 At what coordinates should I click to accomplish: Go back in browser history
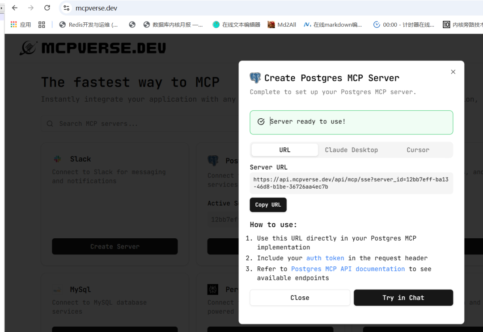point(14,8)
